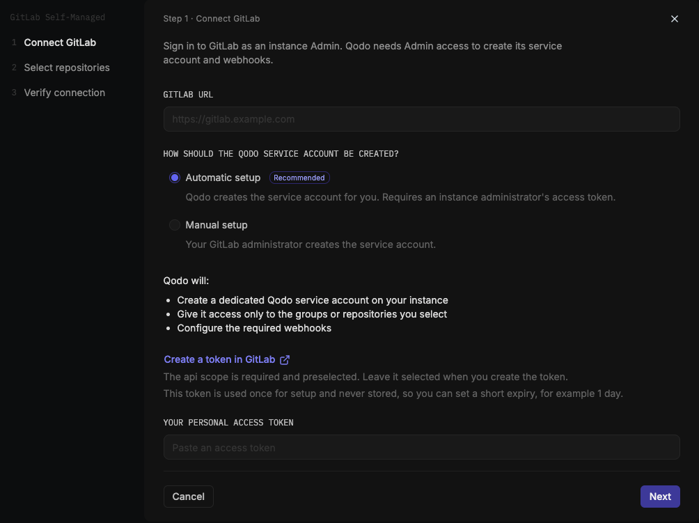Select the Automatic setup radio button
Viewport: 699px width, 523px height.
(x=174, y=178)
